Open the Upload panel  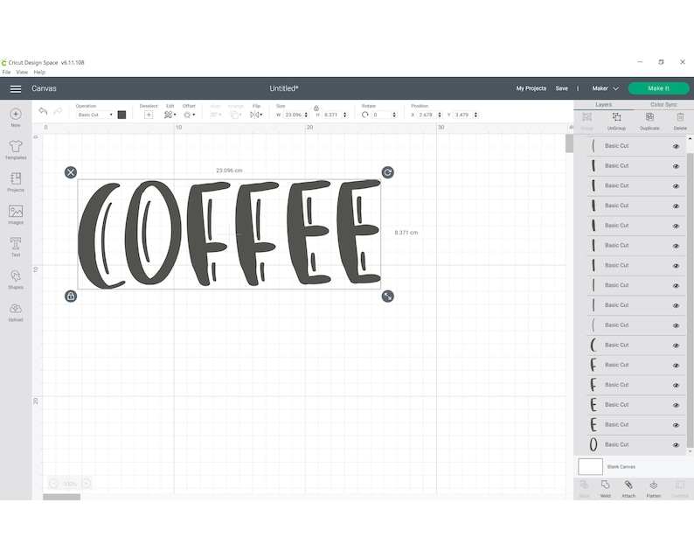coord(16,312)
